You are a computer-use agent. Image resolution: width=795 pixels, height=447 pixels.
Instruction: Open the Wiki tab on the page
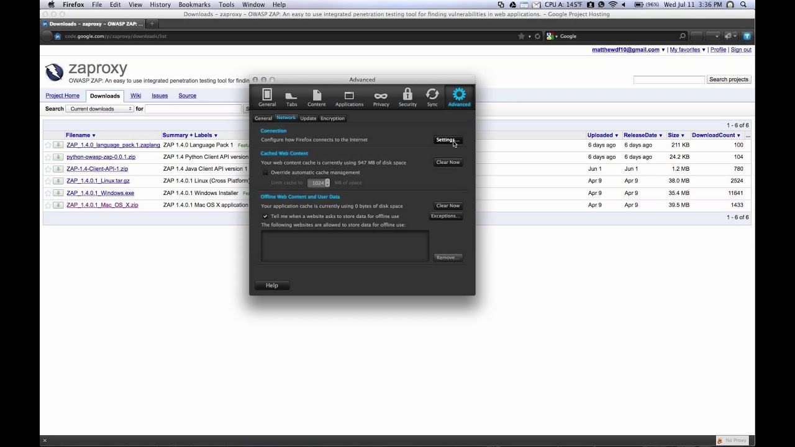click(135, 96)
